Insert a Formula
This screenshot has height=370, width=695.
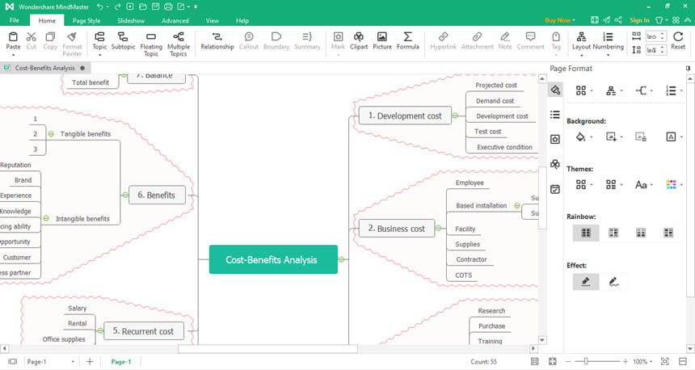click(408, 40)
